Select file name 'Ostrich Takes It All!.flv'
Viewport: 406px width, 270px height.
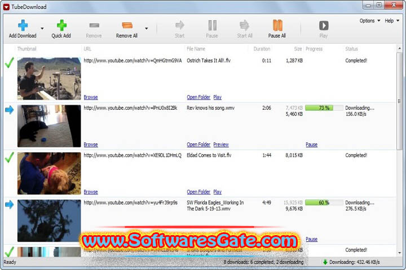[209, 61]
